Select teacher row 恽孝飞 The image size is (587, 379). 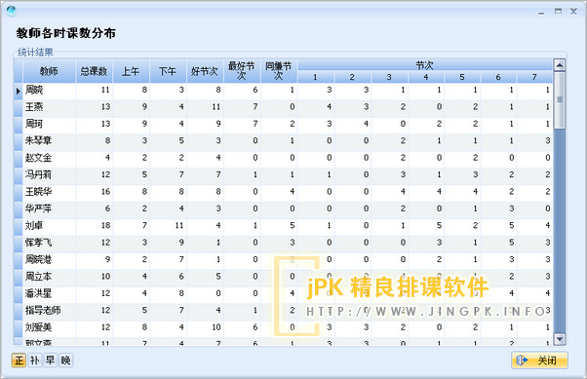pyautogui.click(x=283, y=243)
